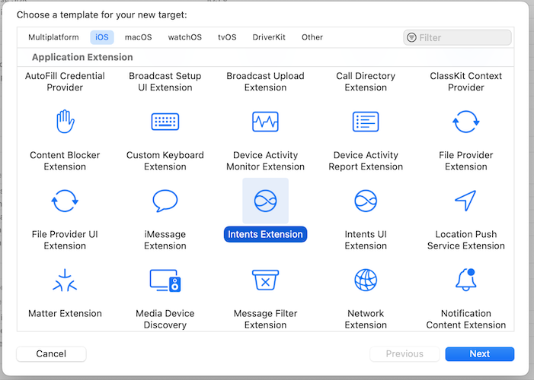Image resolution: width=534 pixels, height=380 pixels.
Task: Pick the Device Activity Report Extension icon
Action: [366, 122]
